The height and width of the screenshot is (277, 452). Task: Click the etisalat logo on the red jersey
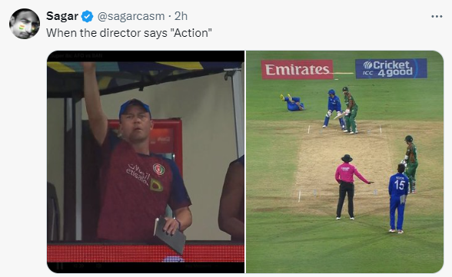click(x=138, y=173)
